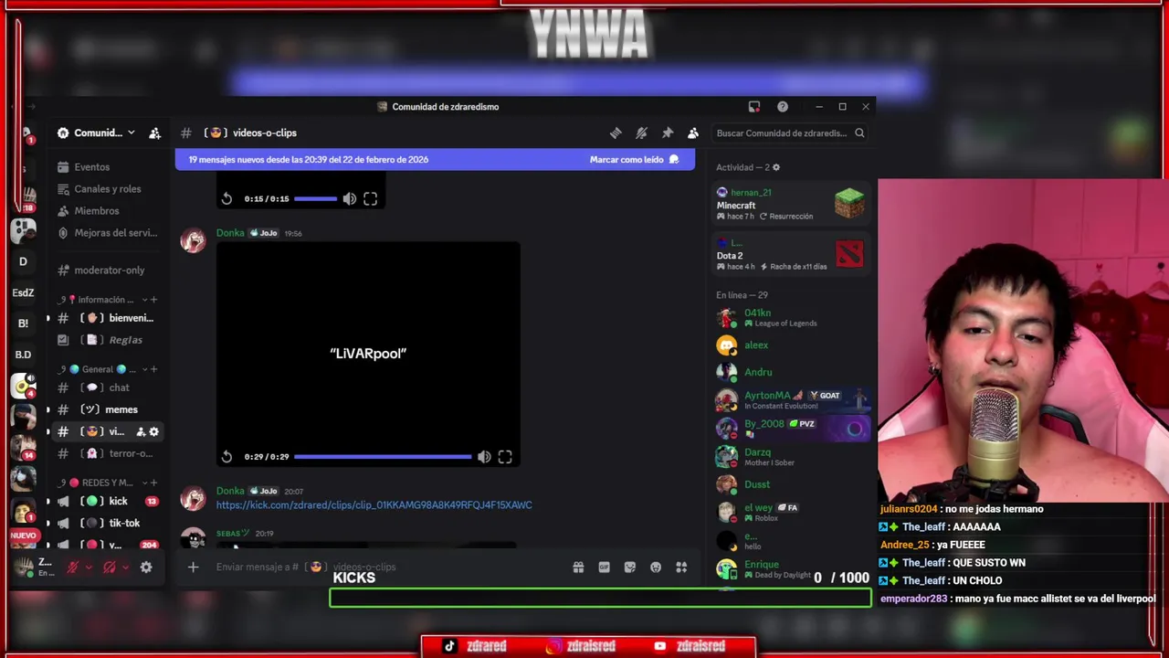
Task: Open Mejoras del servidor
Action: point(108,233)
